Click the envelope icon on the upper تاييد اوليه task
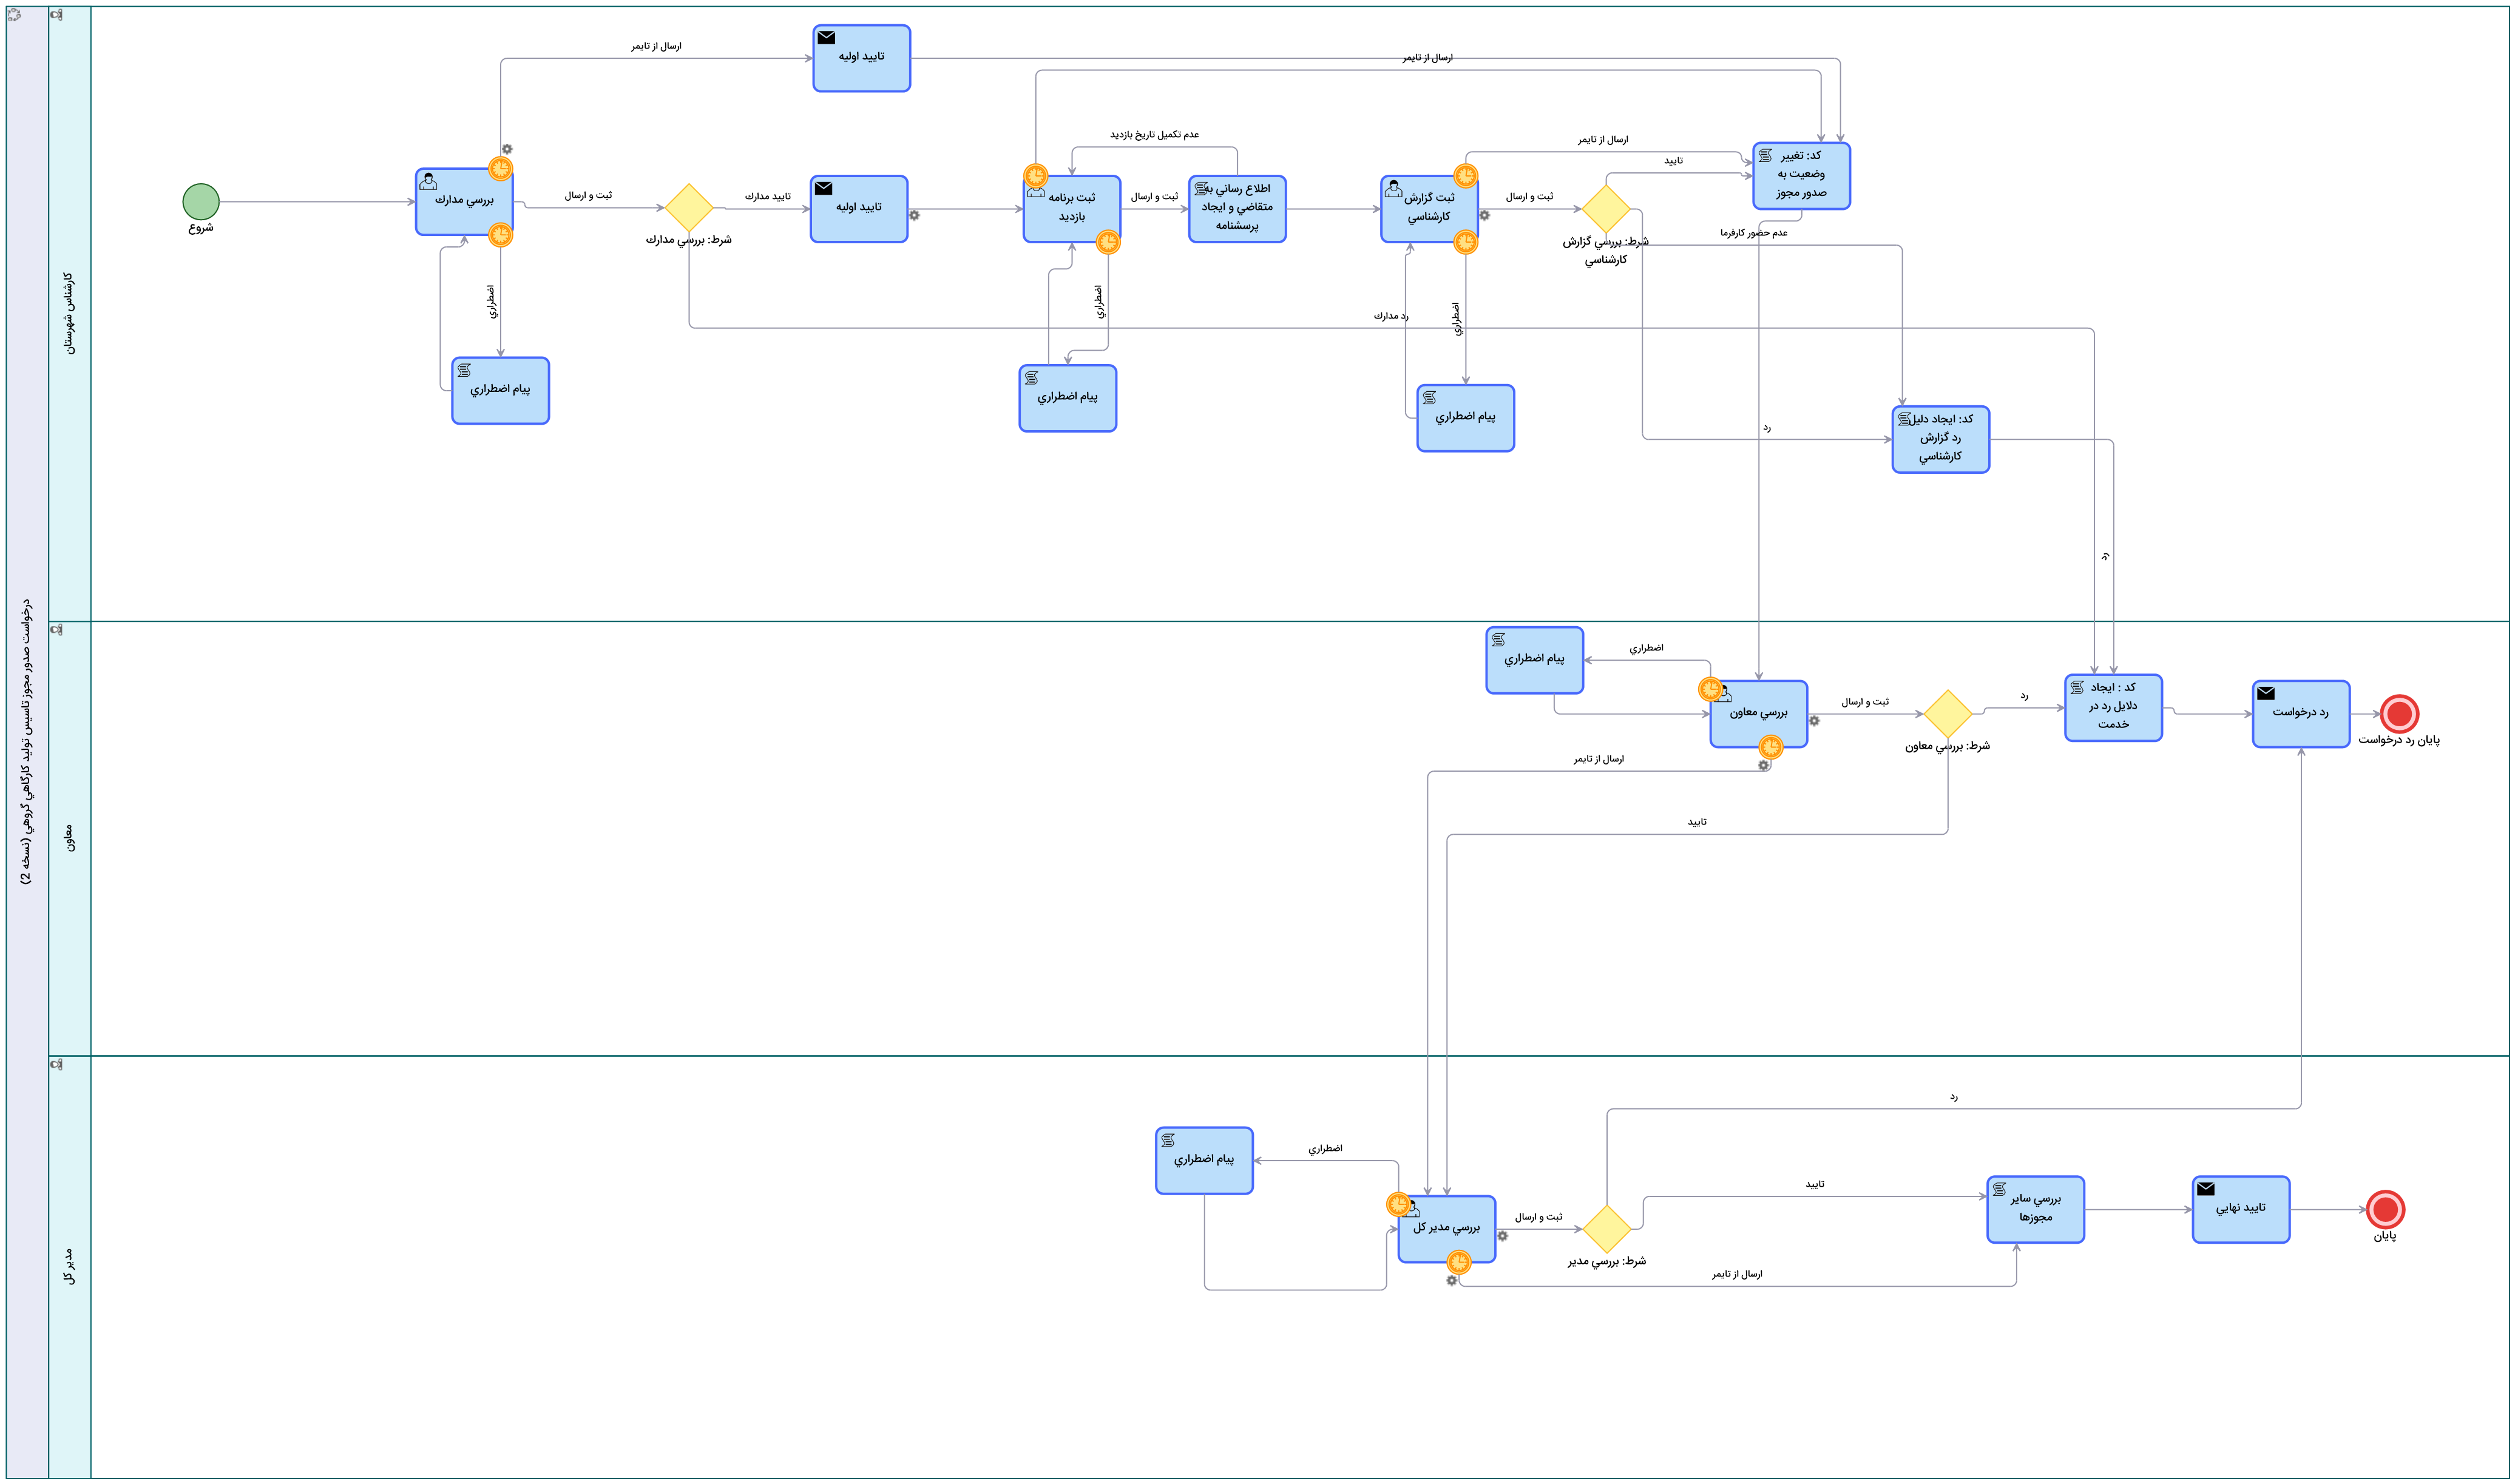The width and height of the screenshot is (2515, 1484). click(x=827, y=38)
